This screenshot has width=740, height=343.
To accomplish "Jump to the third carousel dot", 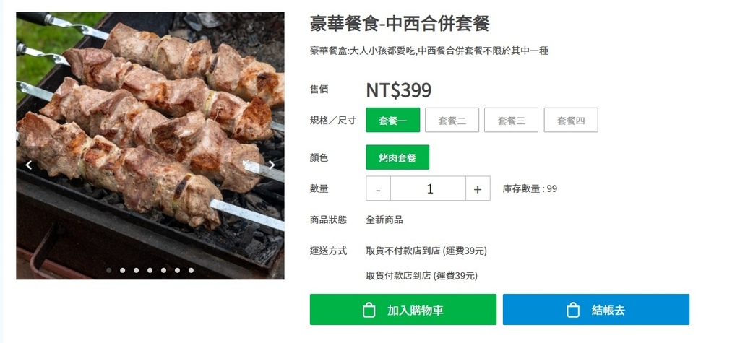I will [137, 270].
